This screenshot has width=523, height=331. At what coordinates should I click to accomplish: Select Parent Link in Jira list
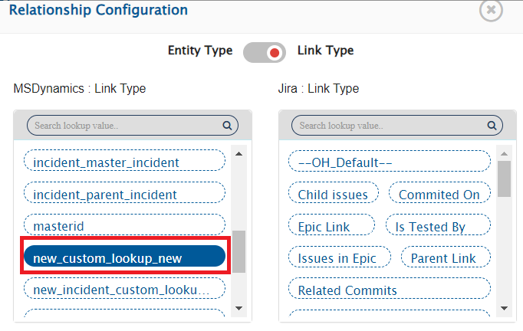pos(444,258)
